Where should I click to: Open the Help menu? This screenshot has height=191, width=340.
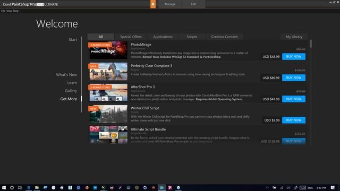tap(16, 11)
